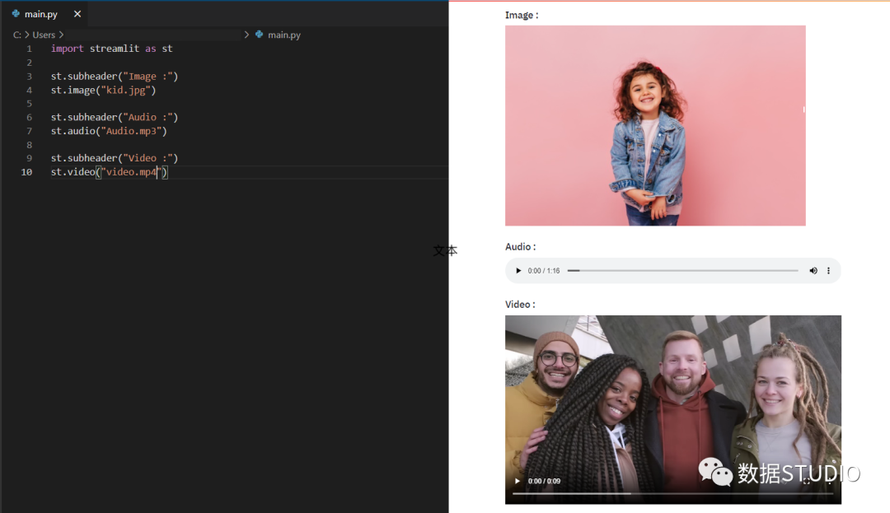Viewport: 890px width, 513px height.
Task: Click the chevron before main.py in the breadcrumb
Action: coord(246,35)
